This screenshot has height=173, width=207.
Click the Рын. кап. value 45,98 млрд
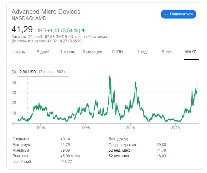(x=70, y=156)
